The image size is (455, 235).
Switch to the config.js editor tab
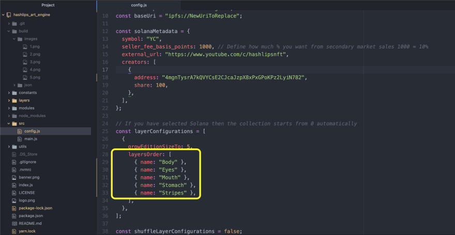(x=139, y=5)
